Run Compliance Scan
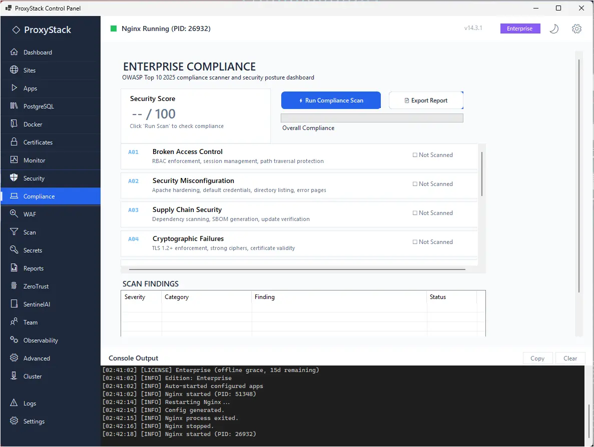 click(x=331, y=100)
